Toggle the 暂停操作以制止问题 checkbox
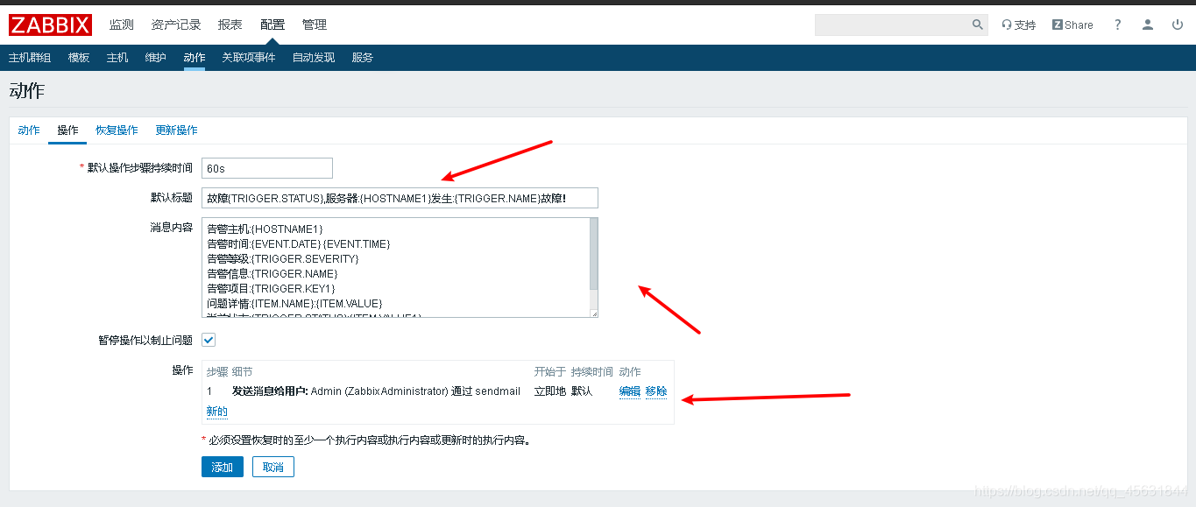Image resolution: width=1196 pixels, height=507 pixels. click(x=209, y=340)
